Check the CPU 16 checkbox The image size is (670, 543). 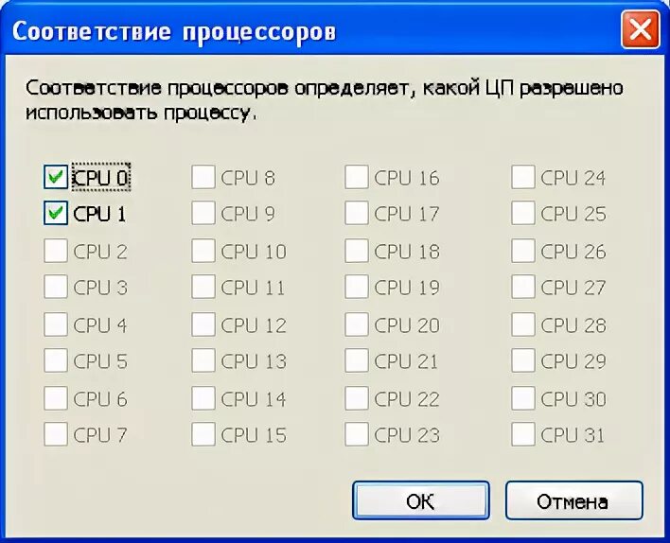pyautogui.click(x=356, y=177)
